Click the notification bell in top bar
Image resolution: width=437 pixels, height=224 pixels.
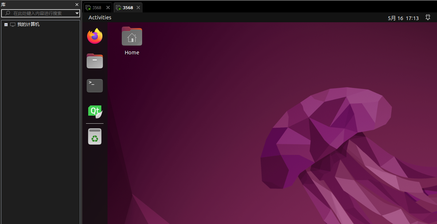tap(428, 17)
